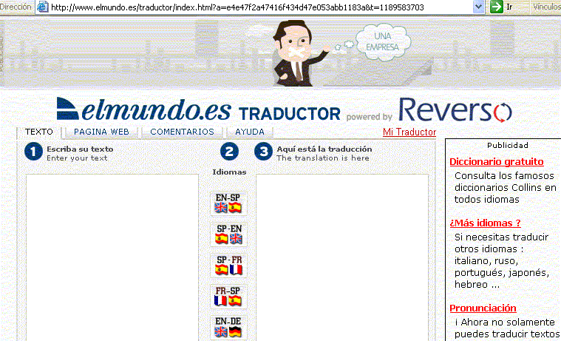Click inside the source text input box

coord(112,257)
